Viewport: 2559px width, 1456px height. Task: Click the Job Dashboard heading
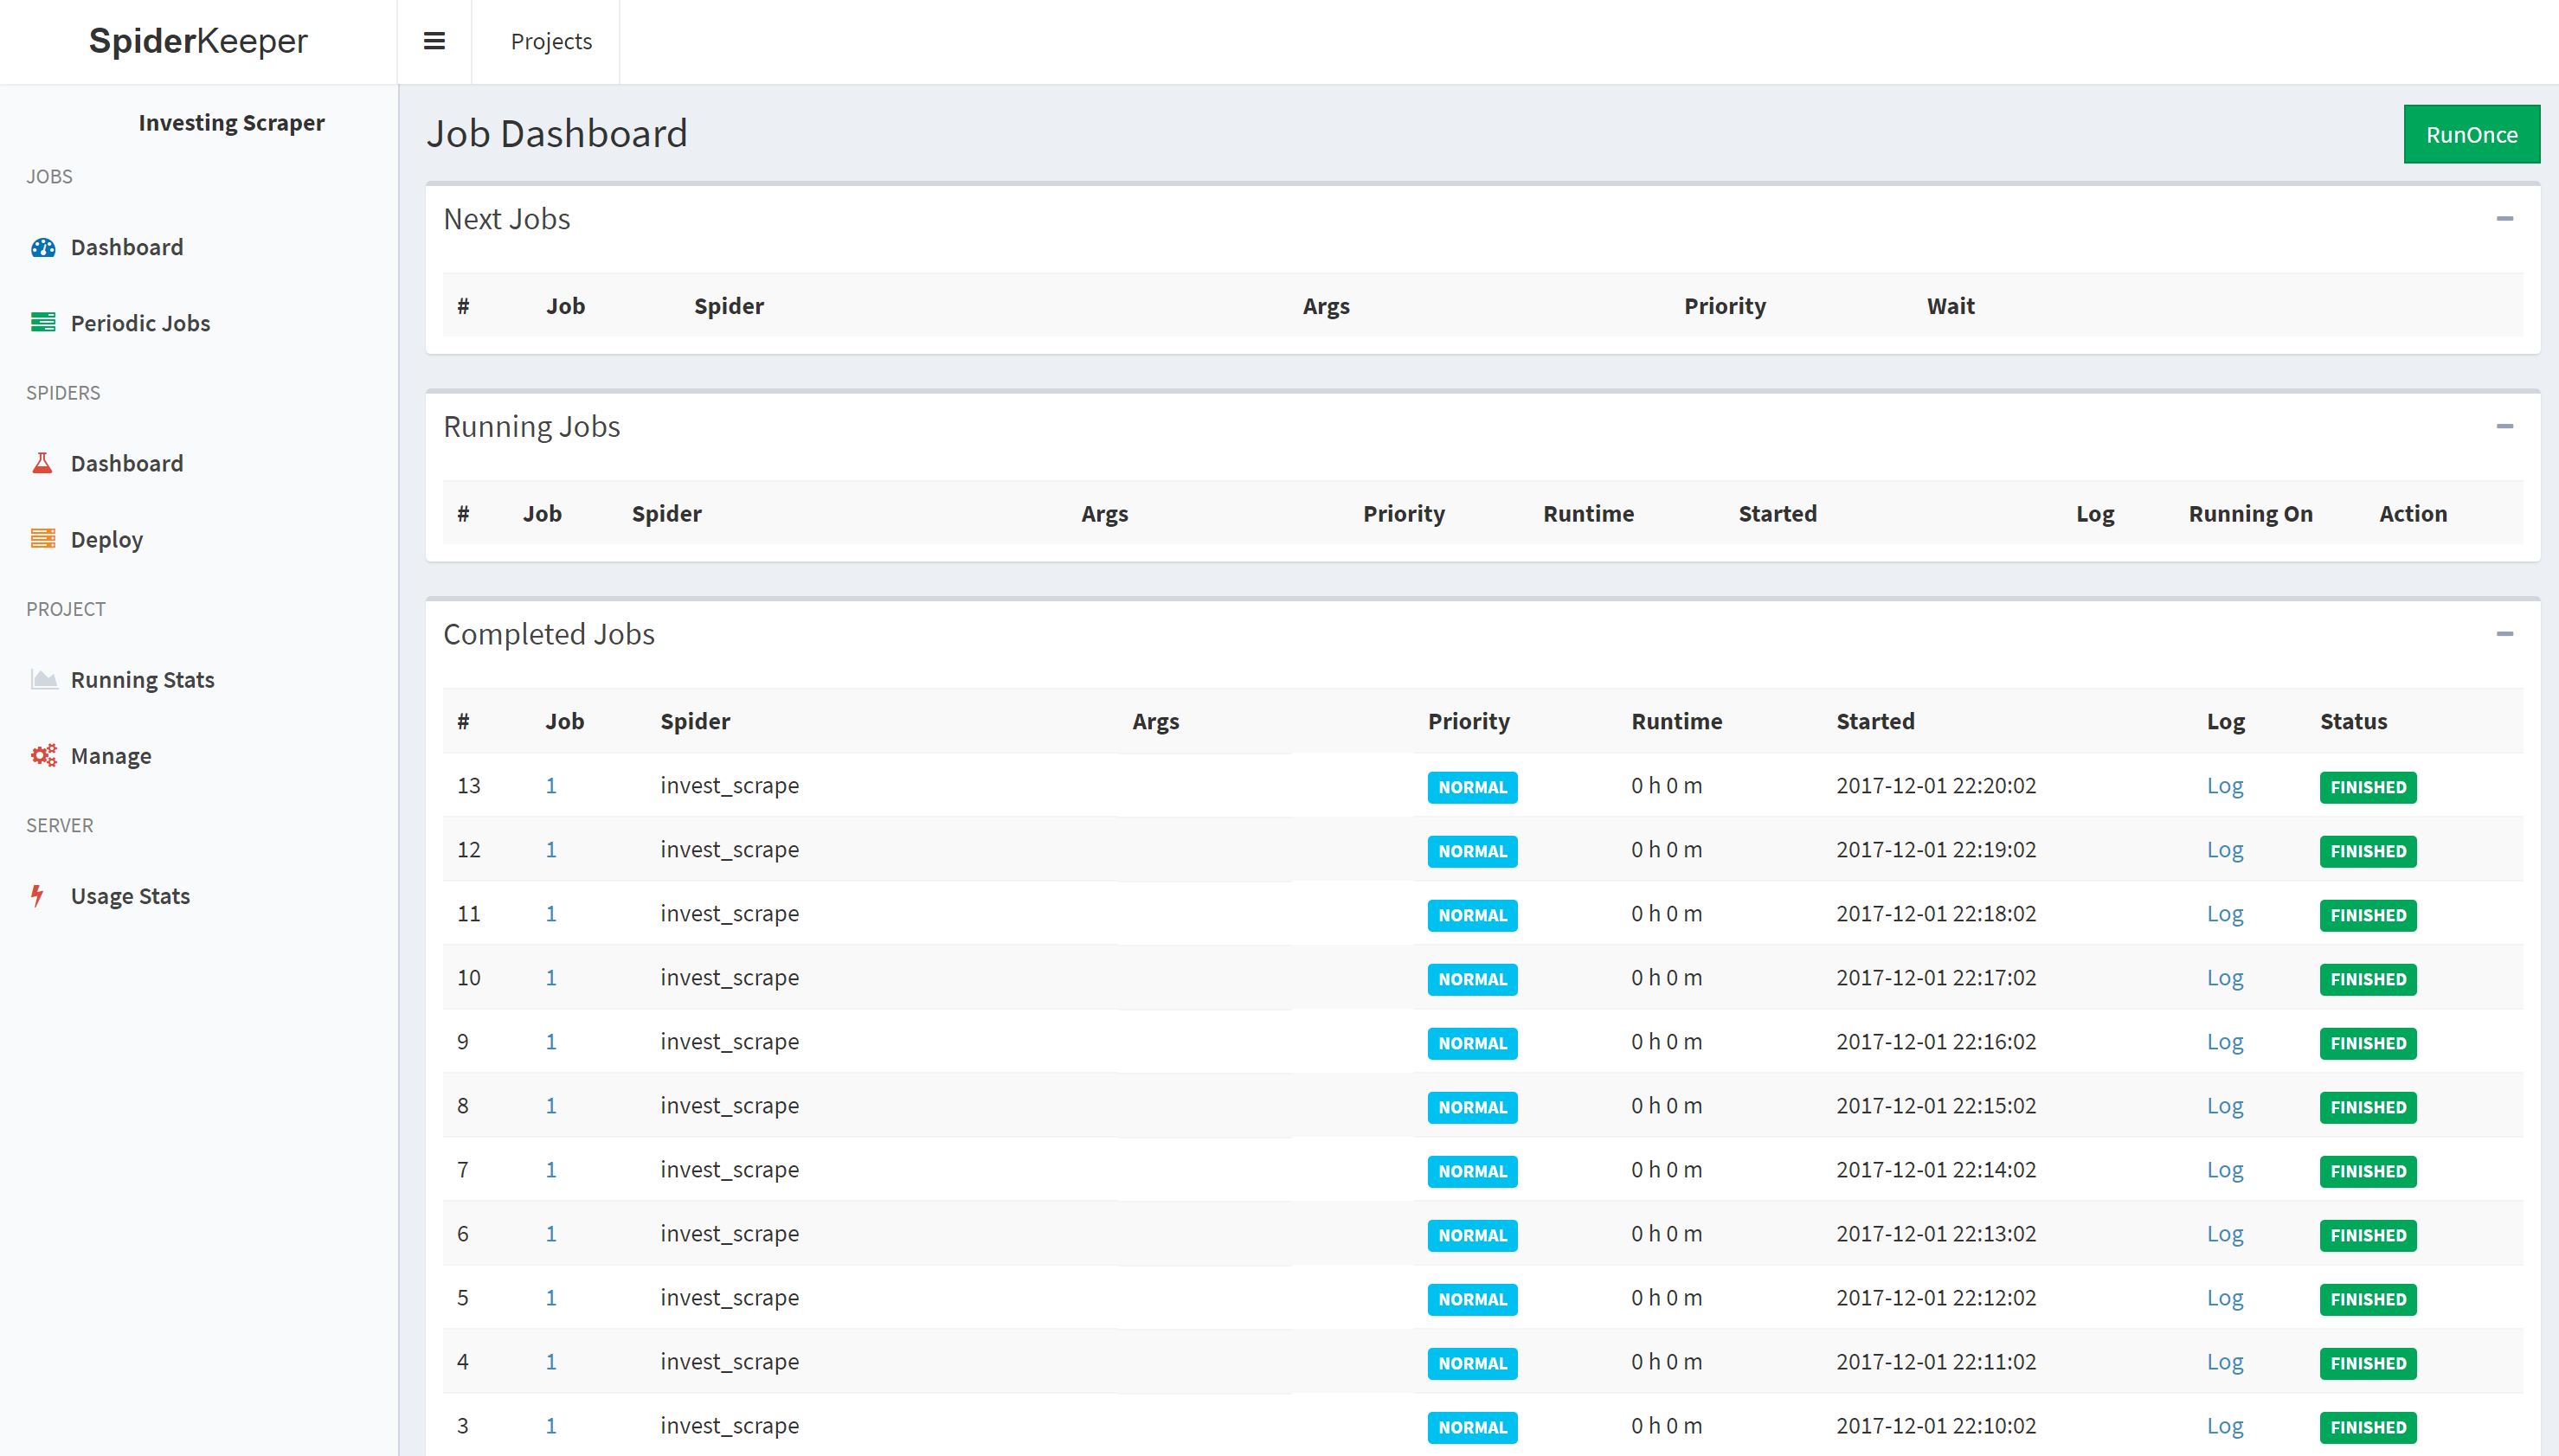click(557, 134)
